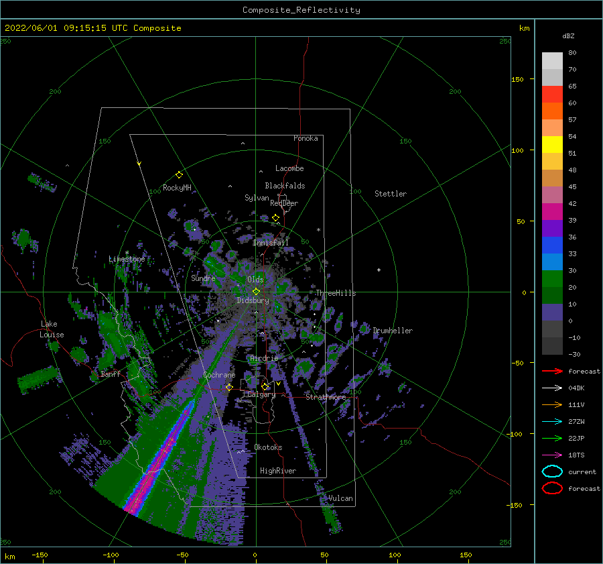Image resolution: width=603 pixels, height=564 pixels.
Task: Click the 60 dBZ red swatch
Action: [552, 94]
